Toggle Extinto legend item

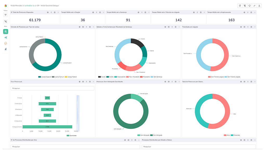110,77
